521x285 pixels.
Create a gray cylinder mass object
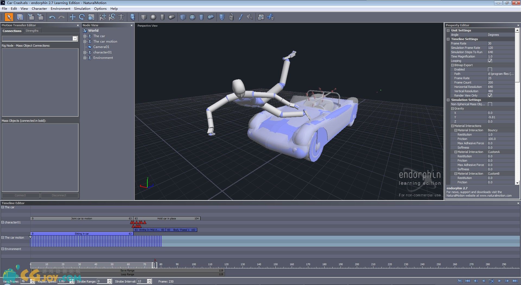coord(162,17)
